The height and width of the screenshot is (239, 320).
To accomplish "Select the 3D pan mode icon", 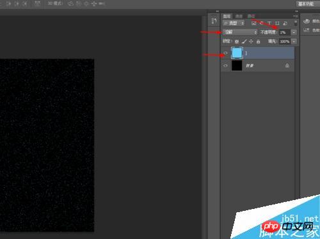I will point(86,4).
